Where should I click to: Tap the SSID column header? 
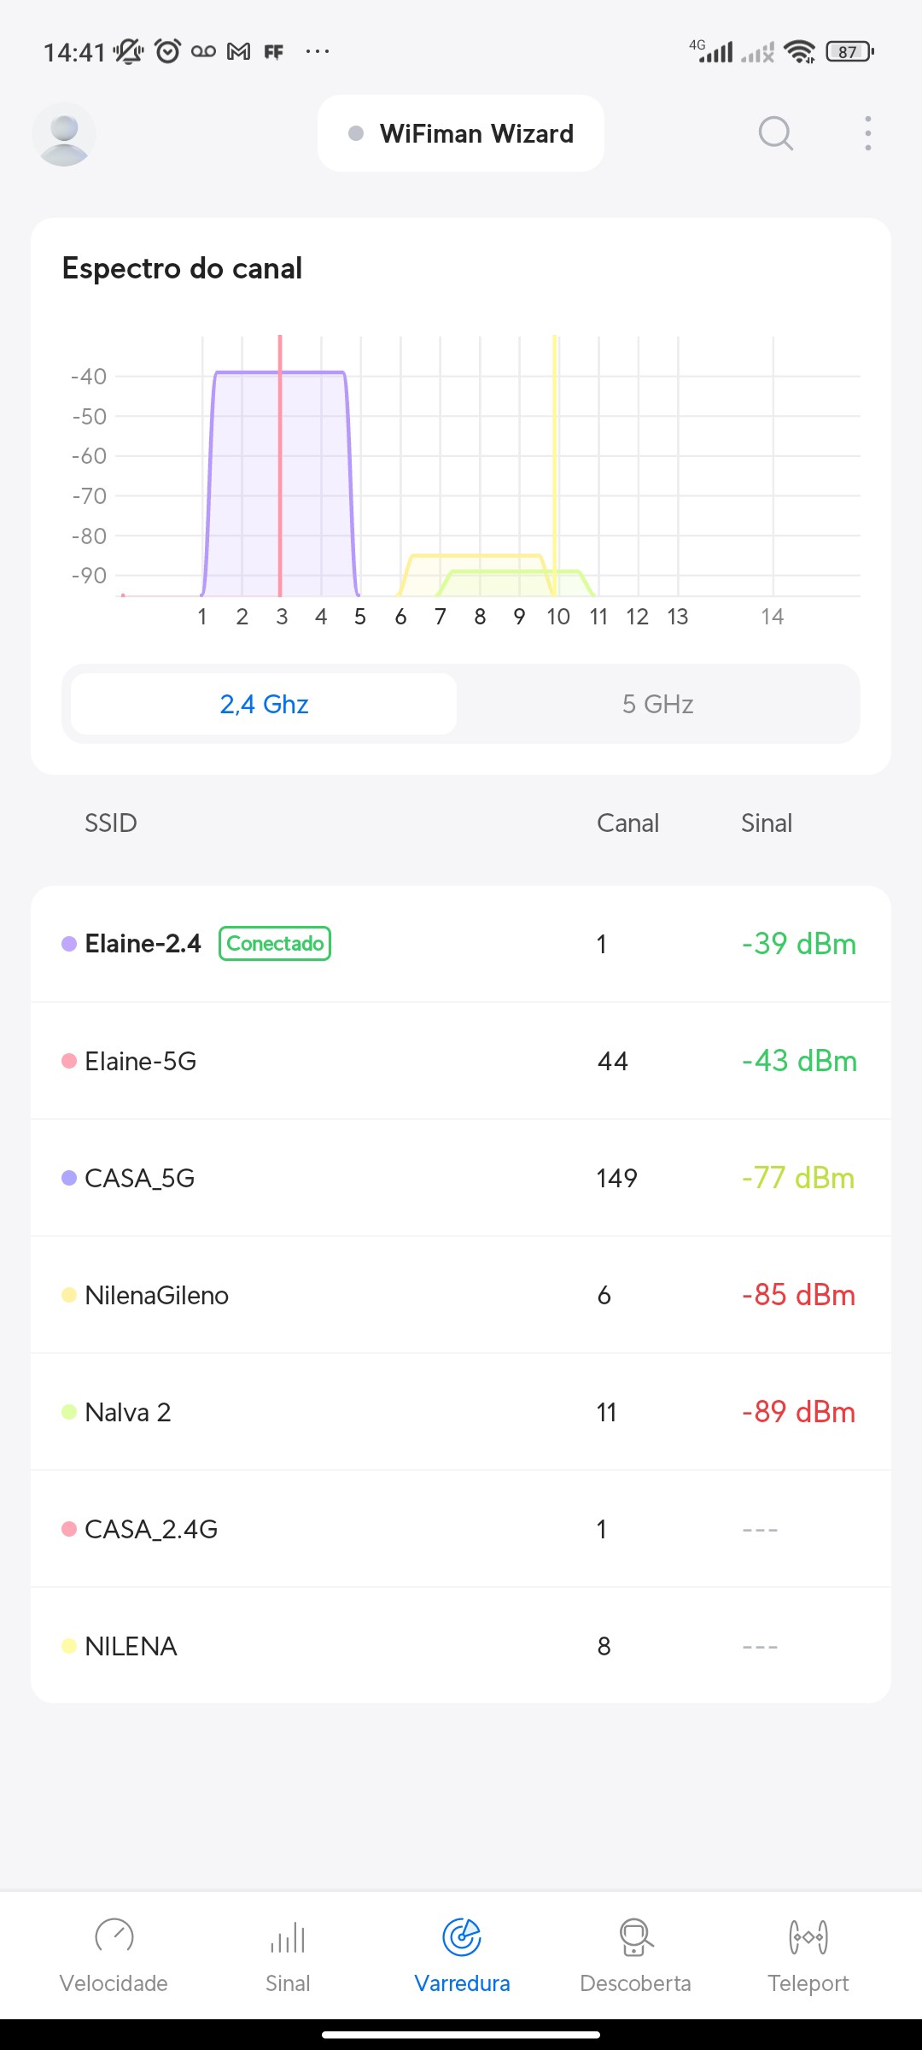[x=111, y=823]
